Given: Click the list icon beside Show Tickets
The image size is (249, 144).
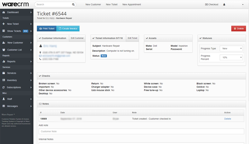Looking at the screenshot, I should pyautogui.click(x=4, y=31).
